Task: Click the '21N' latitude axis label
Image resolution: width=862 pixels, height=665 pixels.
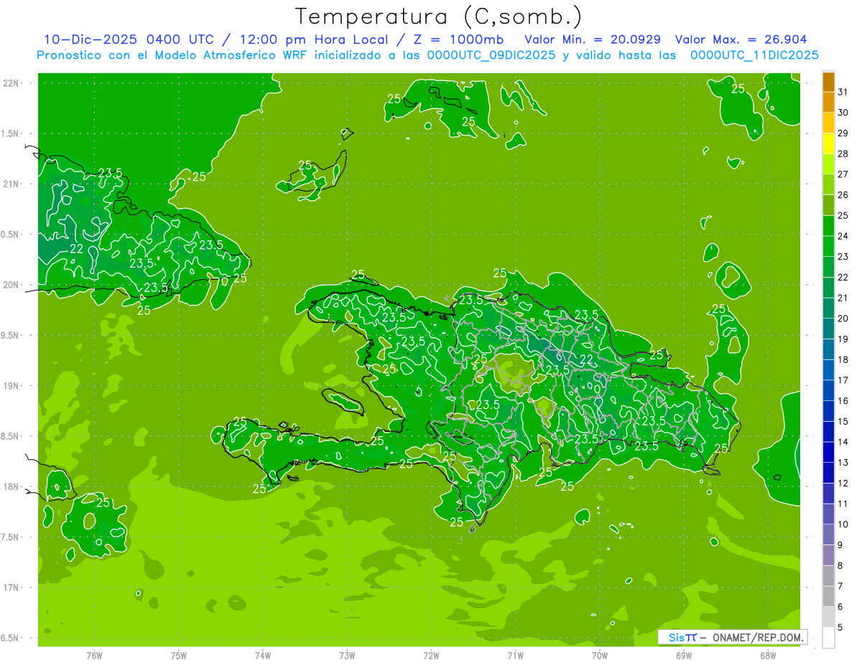Action: [11, 184]
